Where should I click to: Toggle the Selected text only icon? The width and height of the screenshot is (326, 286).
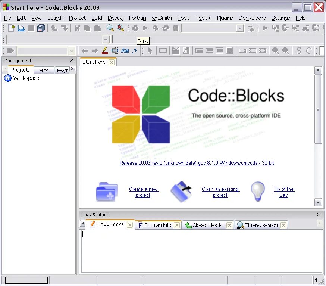coord(115,50)
